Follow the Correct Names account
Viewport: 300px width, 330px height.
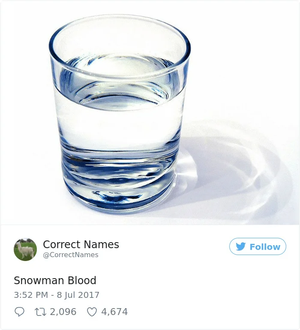pyautogui.click(x=258, y=246)
